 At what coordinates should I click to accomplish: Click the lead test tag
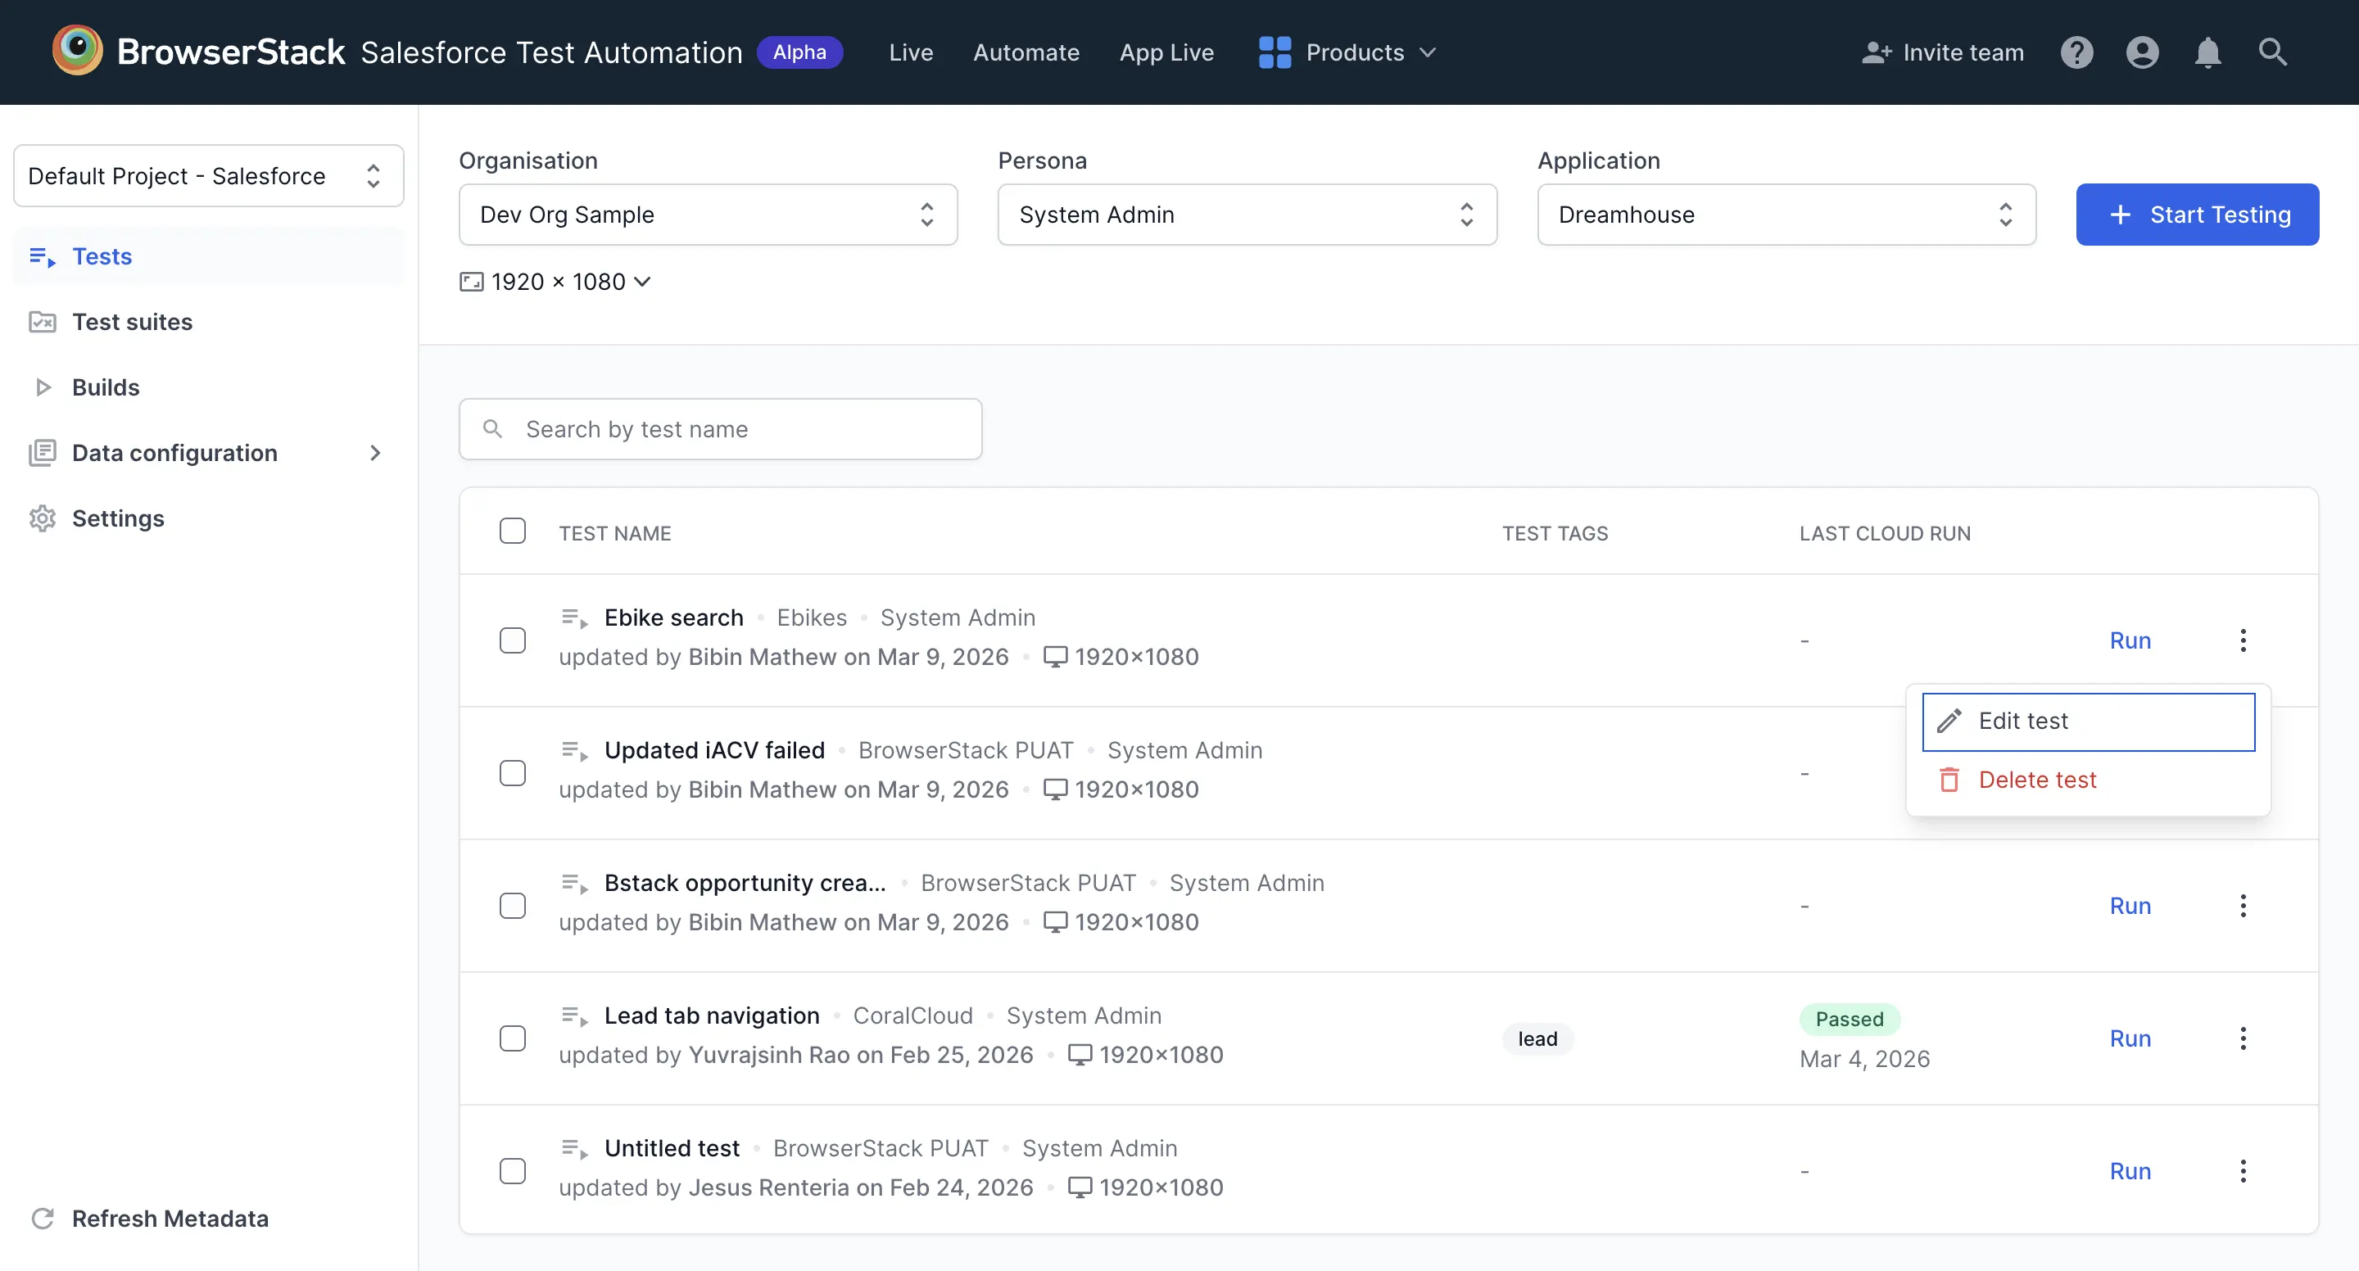pos(1537,1038)
